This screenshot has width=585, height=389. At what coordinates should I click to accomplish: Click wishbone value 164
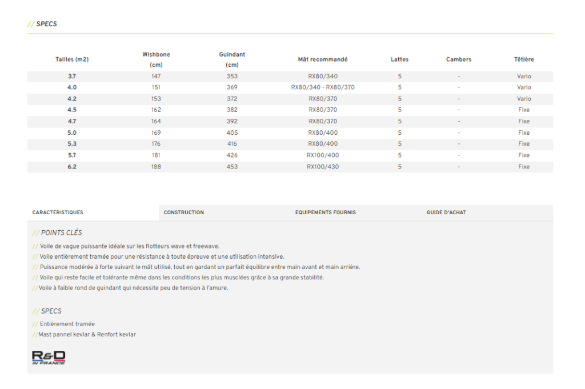coord(156,121)
